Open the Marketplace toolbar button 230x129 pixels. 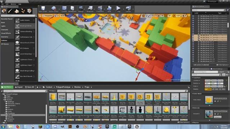(x=72, y=9)
